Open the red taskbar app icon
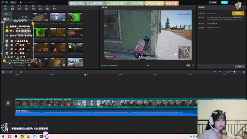247x139 pixels. click(x=10, y=136)
